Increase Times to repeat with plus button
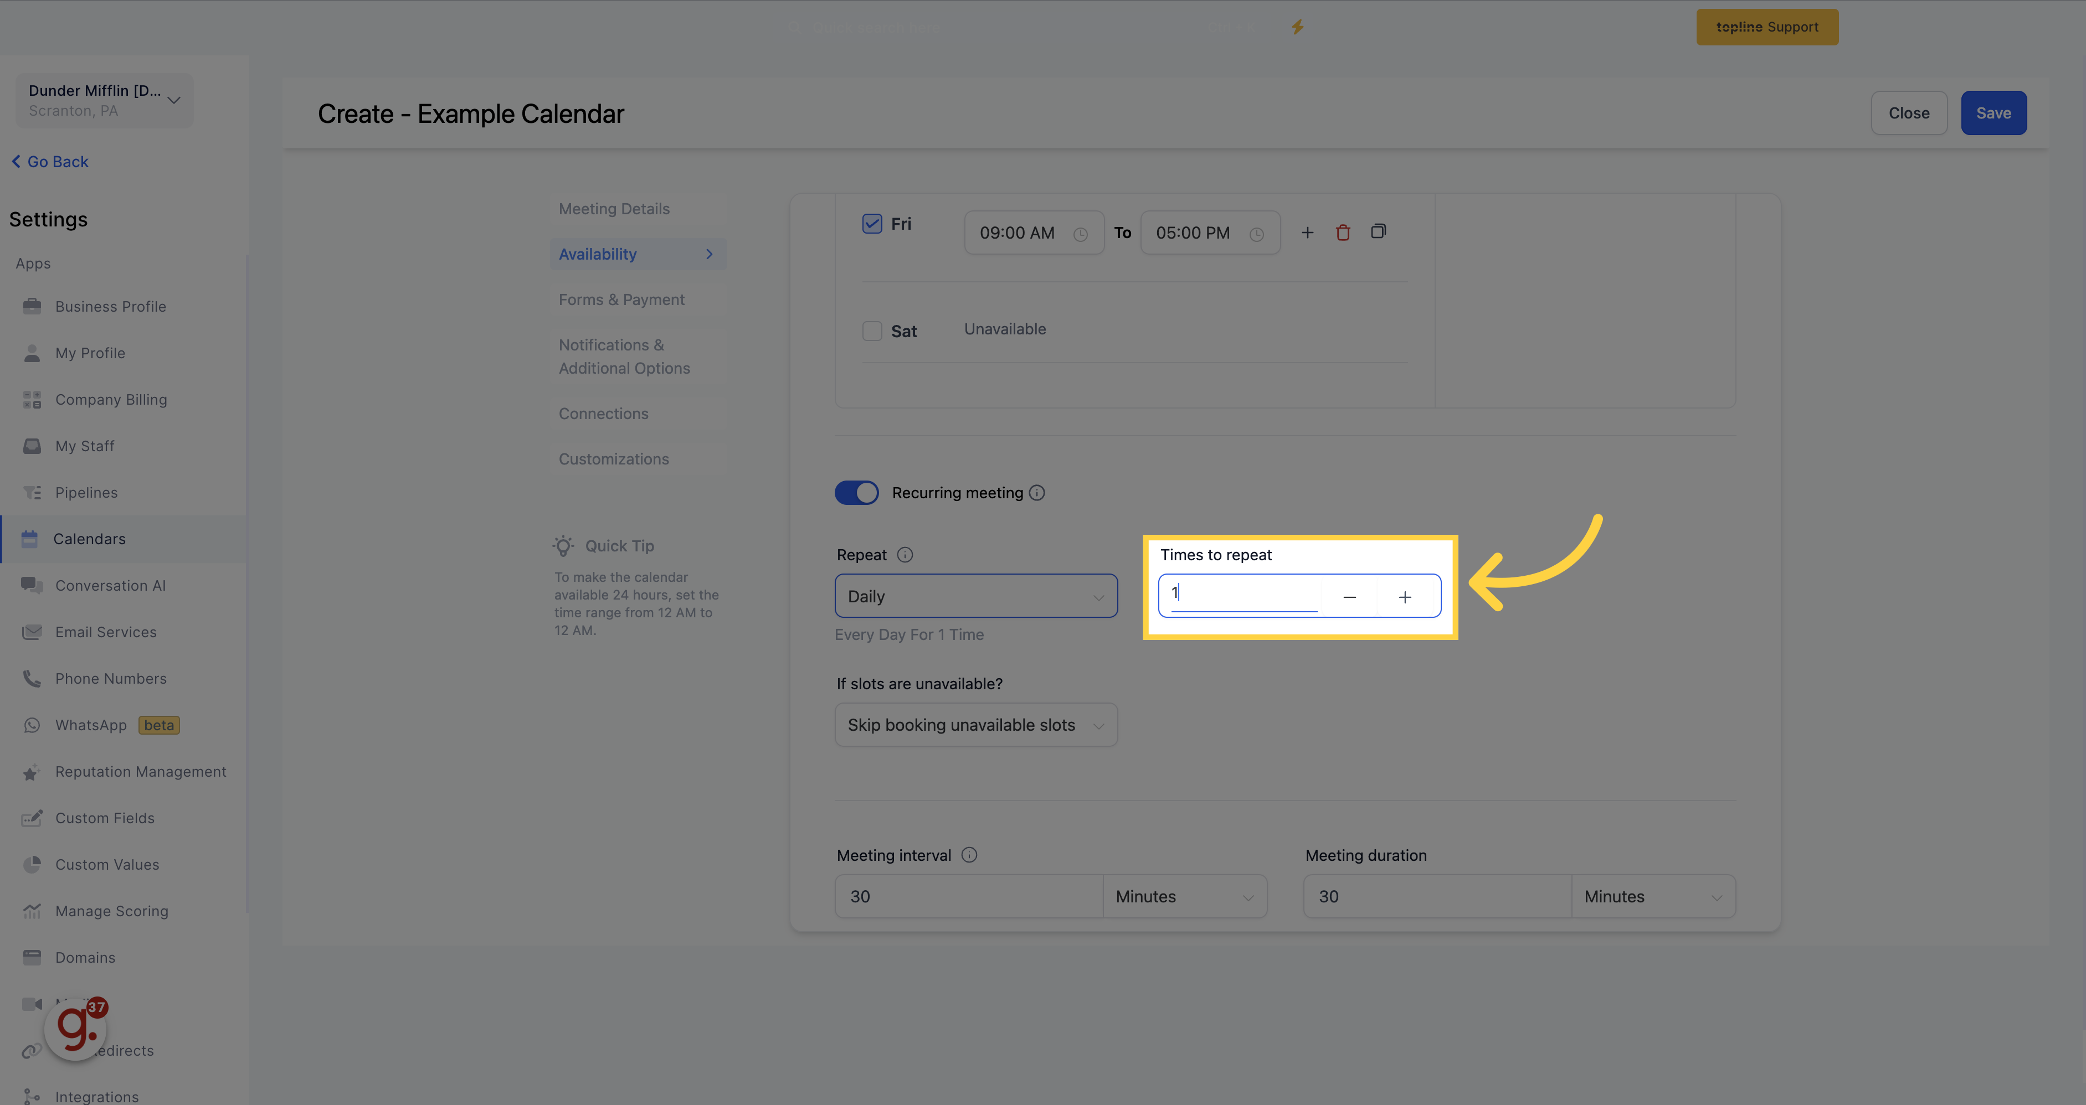The height and width of the screenshot is (1105, 2086). tap(1405, 597)
